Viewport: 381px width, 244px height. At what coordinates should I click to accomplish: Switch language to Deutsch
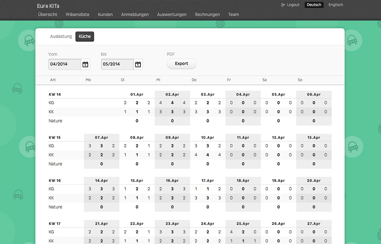click(x=314, y=5)
